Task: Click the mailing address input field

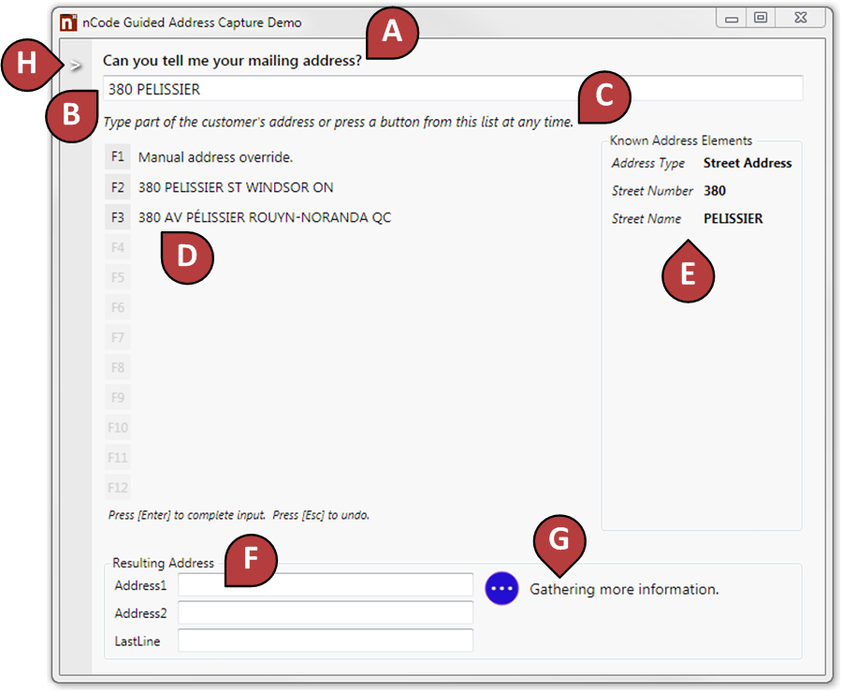Action: (x=453, y=89)
